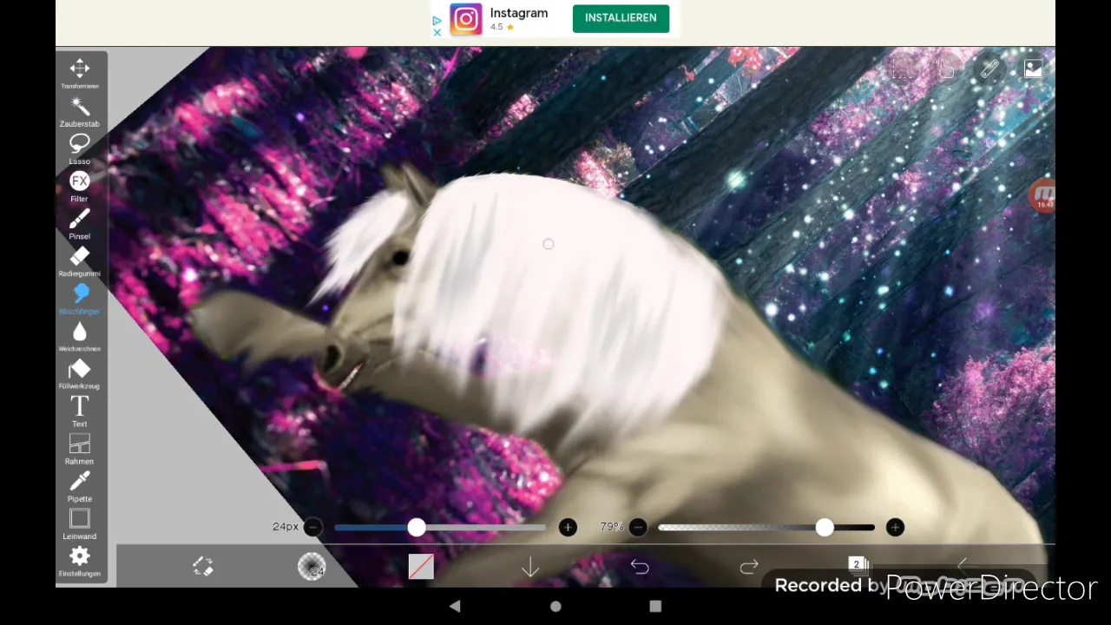
Task: Tap the red screen recorder bubble
Action: pyautogui.click(x=1042, y=196)
